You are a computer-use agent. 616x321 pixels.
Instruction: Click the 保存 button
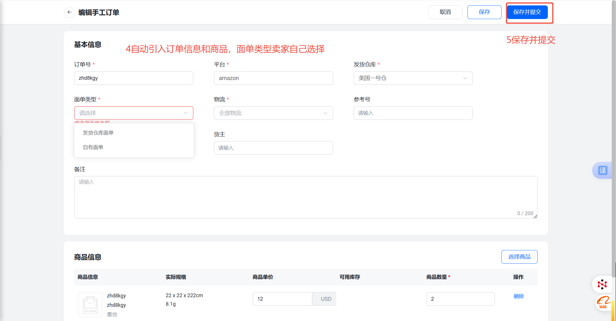484,12
